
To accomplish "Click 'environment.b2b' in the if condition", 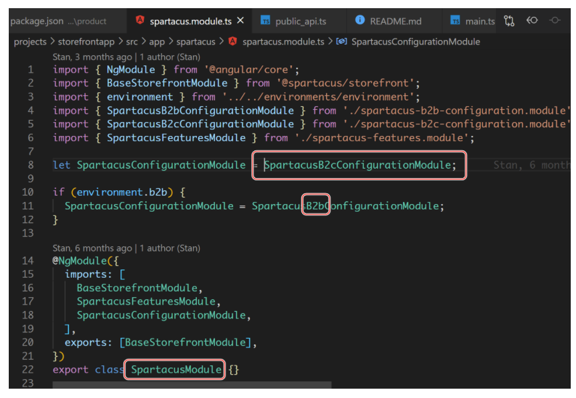I will (x=122, y=192).
